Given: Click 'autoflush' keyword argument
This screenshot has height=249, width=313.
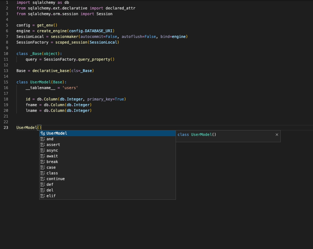Looking at the screenshot, I should coord(132,37).
